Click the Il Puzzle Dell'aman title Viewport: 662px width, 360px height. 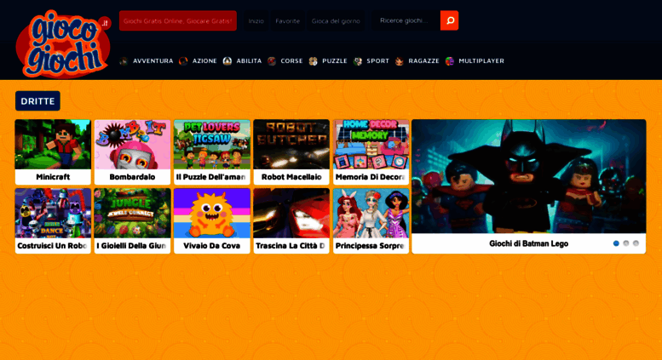coord(211,177)
